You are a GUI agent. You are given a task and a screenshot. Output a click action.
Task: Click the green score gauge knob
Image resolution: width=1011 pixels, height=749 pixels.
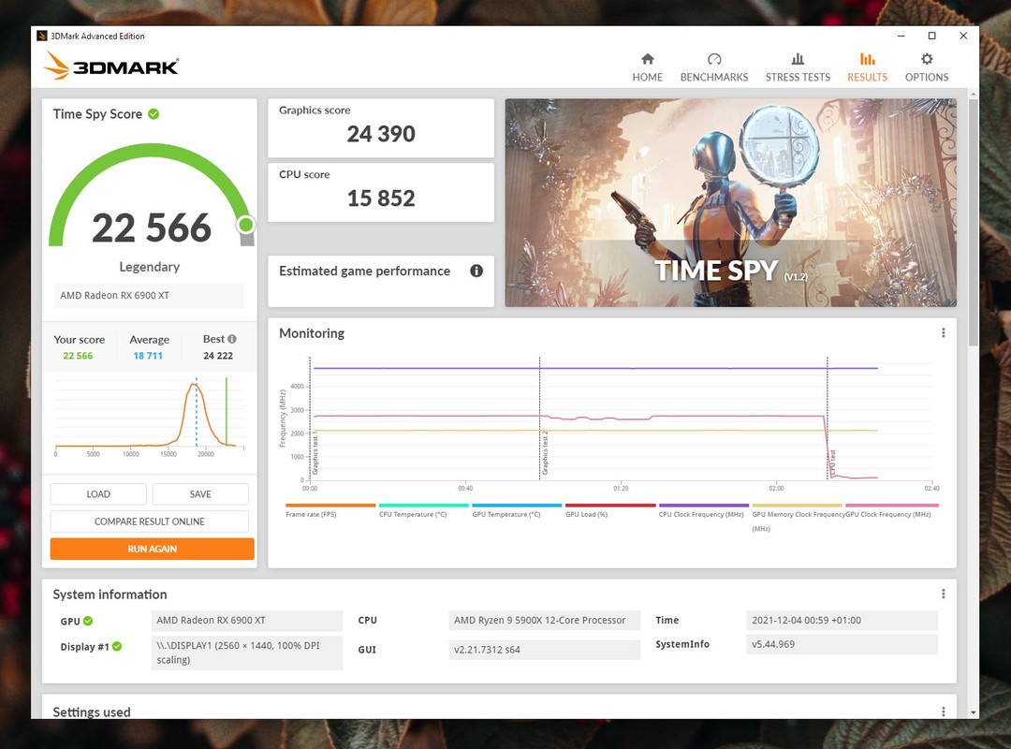[245, 225]
